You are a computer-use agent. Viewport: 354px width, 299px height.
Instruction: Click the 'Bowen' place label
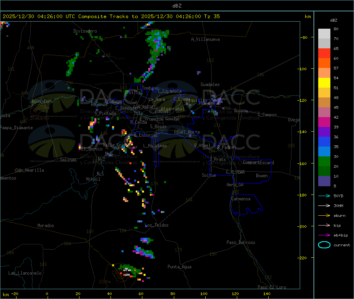click(x=262, y=176)
